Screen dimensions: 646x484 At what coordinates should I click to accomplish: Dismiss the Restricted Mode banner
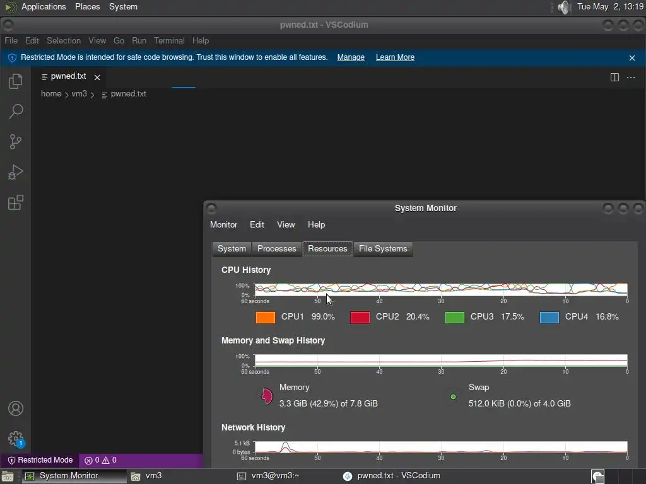[632, 57]
